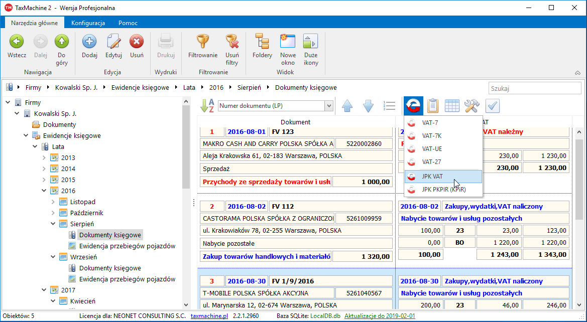Image resolution: width=587 pixels, height=322 pixels.
Task: Click the Edytuj edit icon
Action: click(113, 42)
